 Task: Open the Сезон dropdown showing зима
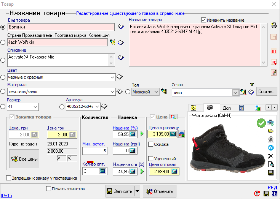pyautogui.click(x=235, y=93)
